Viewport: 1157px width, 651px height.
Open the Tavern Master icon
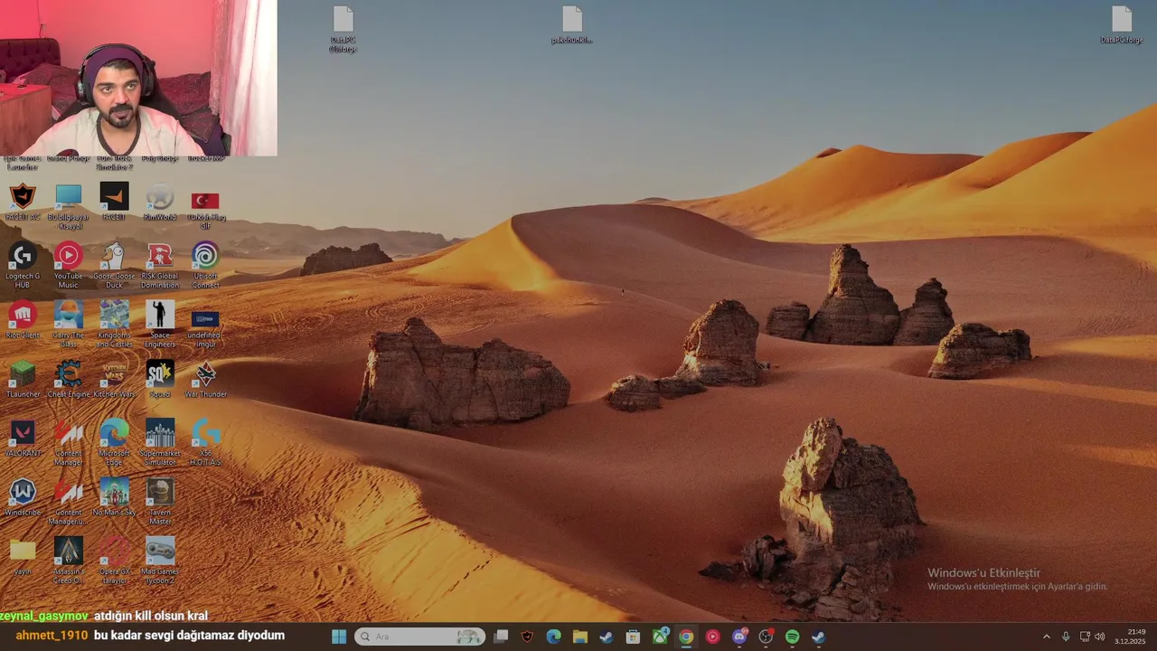coord(160,501)
